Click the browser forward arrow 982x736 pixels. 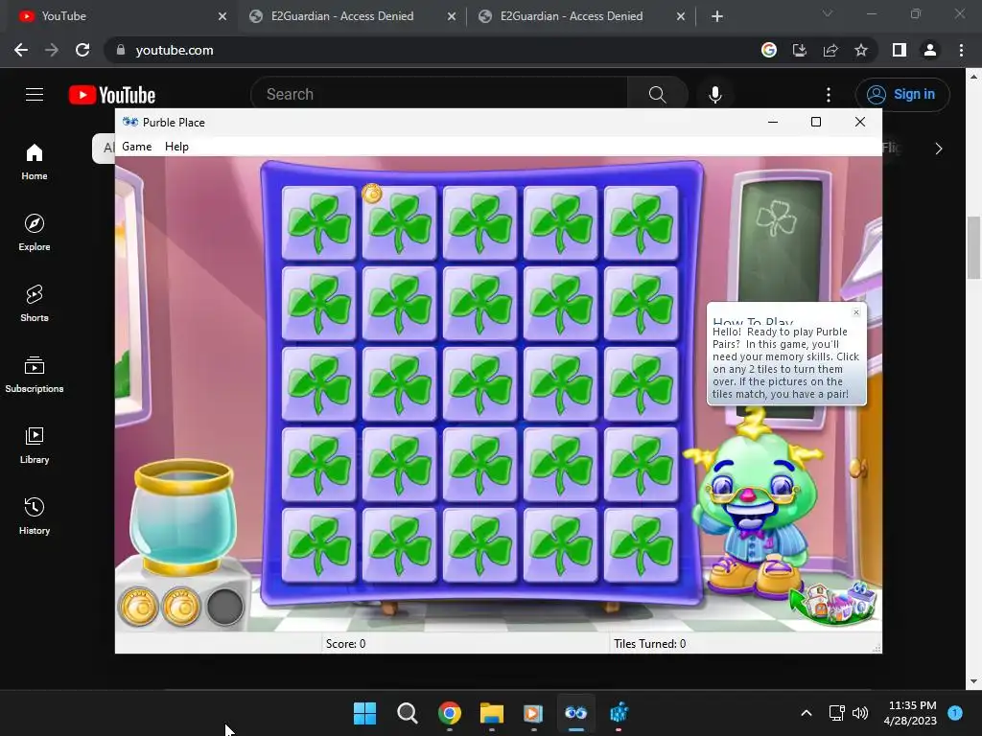52,50
